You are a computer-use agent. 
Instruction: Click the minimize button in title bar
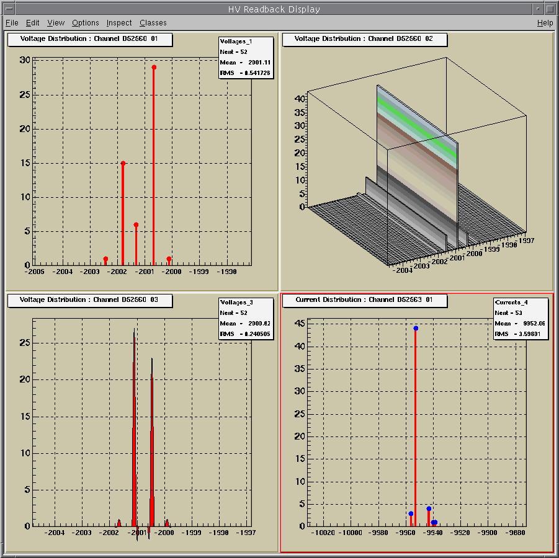tap(538, 9)
